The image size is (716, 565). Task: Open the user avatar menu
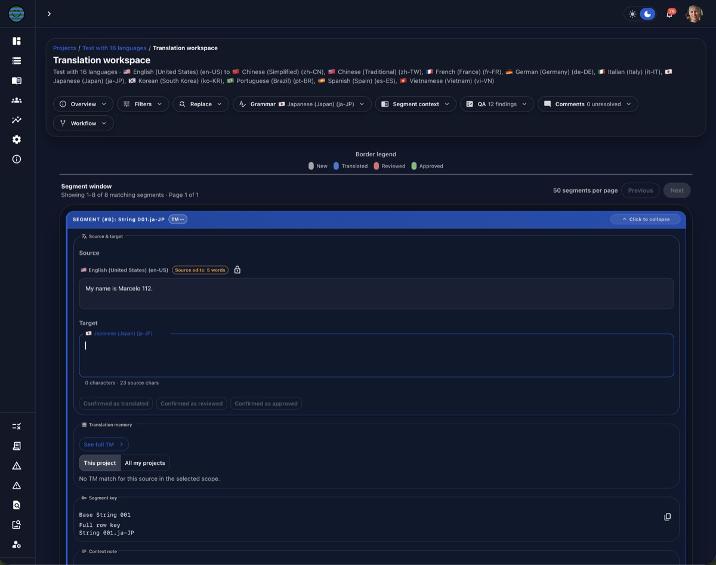pyautogui.click(x=694, y=14)
